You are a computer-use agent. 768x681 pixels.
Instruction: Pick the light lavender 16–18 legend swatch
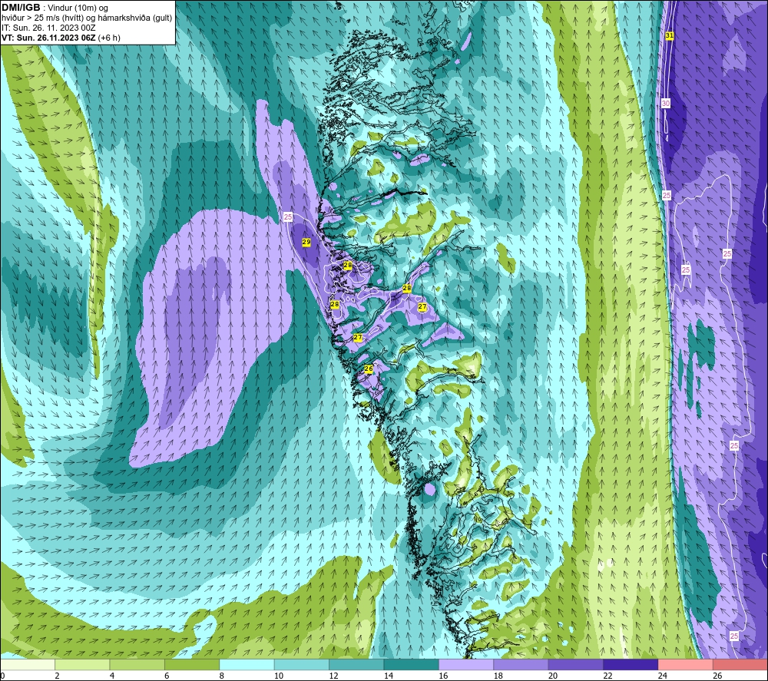pos(466,664)
